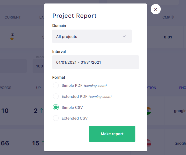The image size is (186, 155).
Task: Select the Simple PDF format option
Action: click(x=56, y=86)
